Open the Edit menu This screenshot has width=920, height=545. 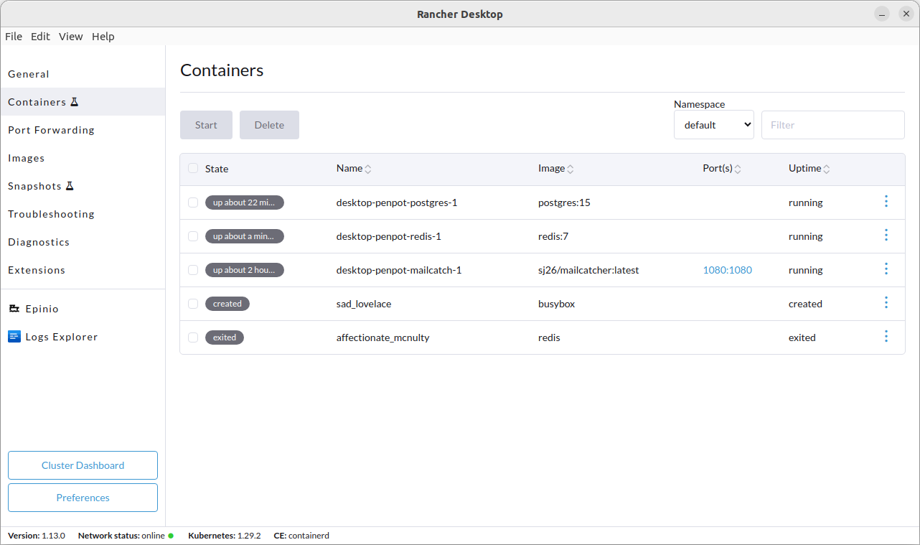pos(40,37)
